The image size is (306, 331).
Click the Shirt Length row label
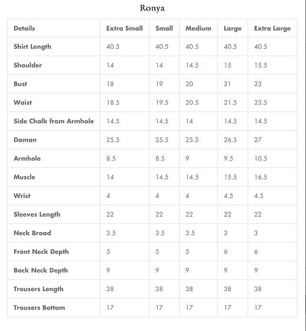(32, 47)
